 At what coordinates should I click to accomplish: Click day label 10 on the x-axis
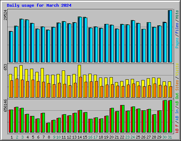(58, 137)
